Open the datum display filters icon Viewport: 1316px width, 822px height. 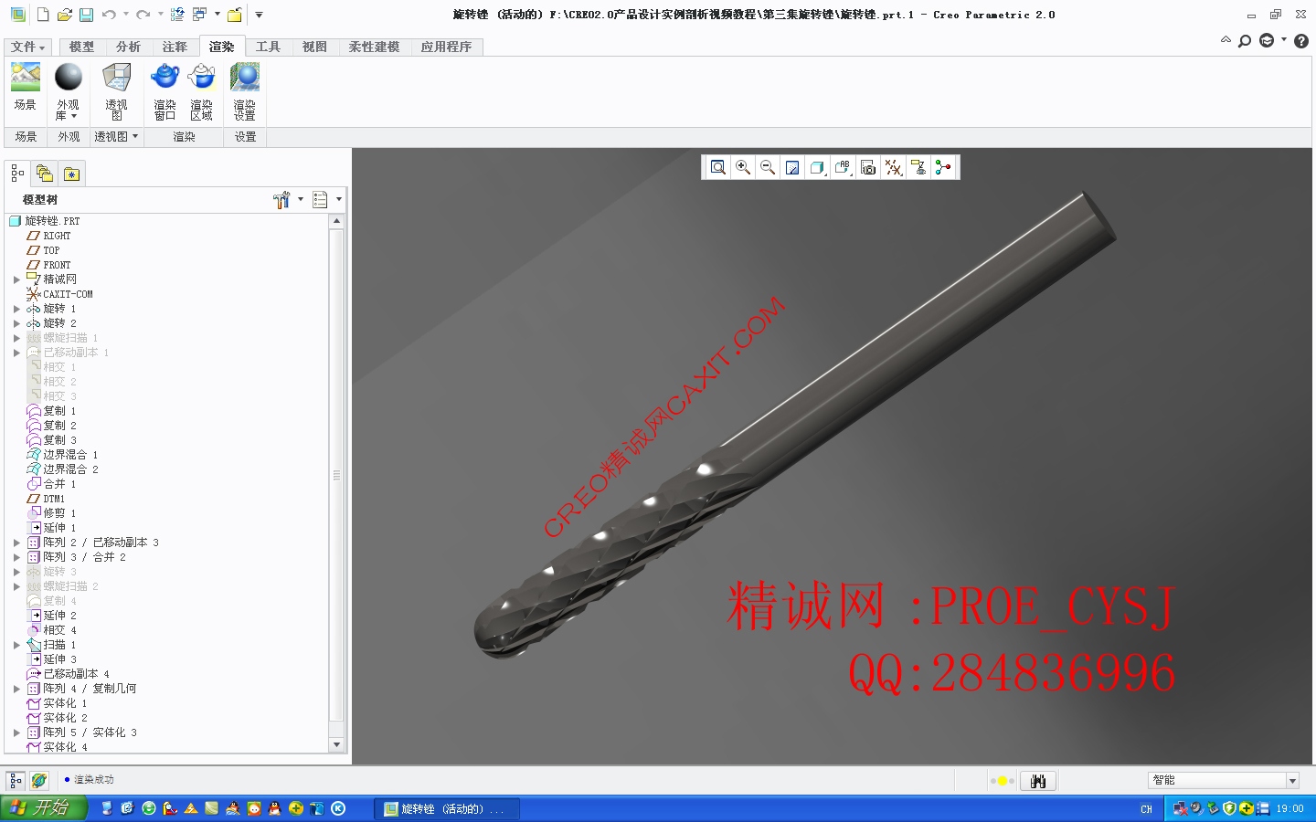pos(893,167)
